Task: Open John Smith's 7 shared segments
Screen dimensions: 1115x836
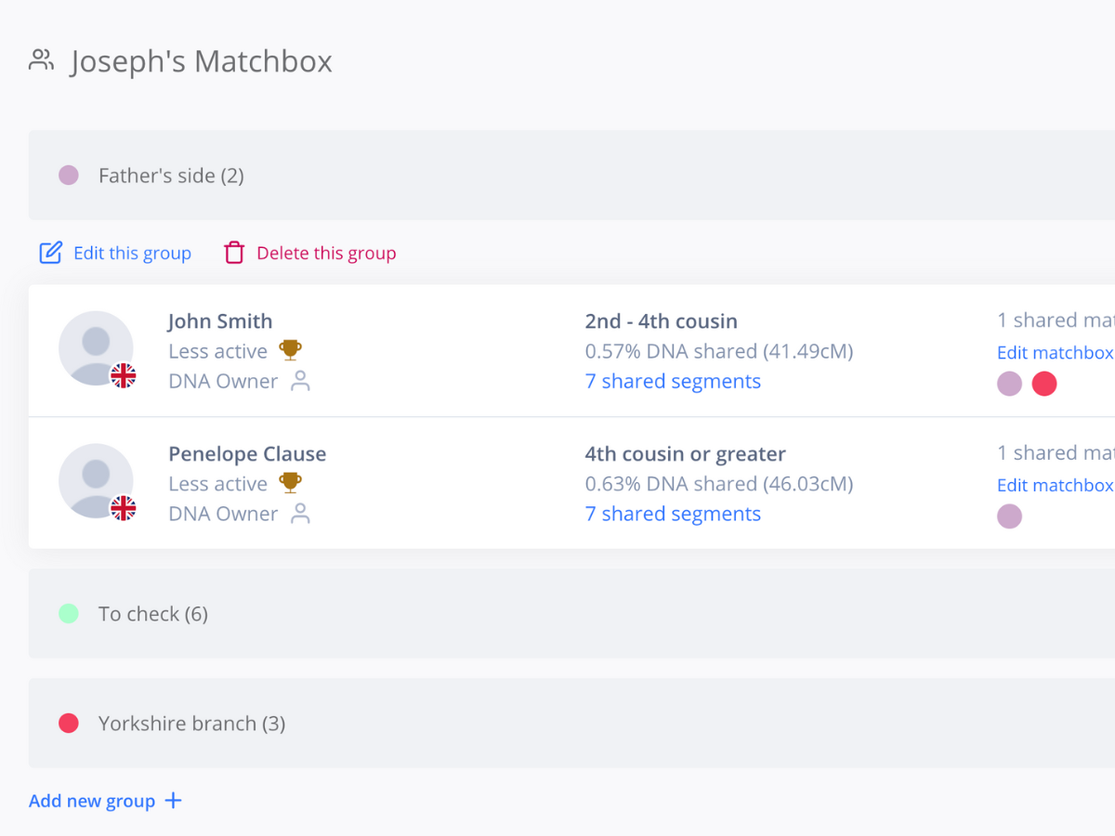Action: point(673,381)
